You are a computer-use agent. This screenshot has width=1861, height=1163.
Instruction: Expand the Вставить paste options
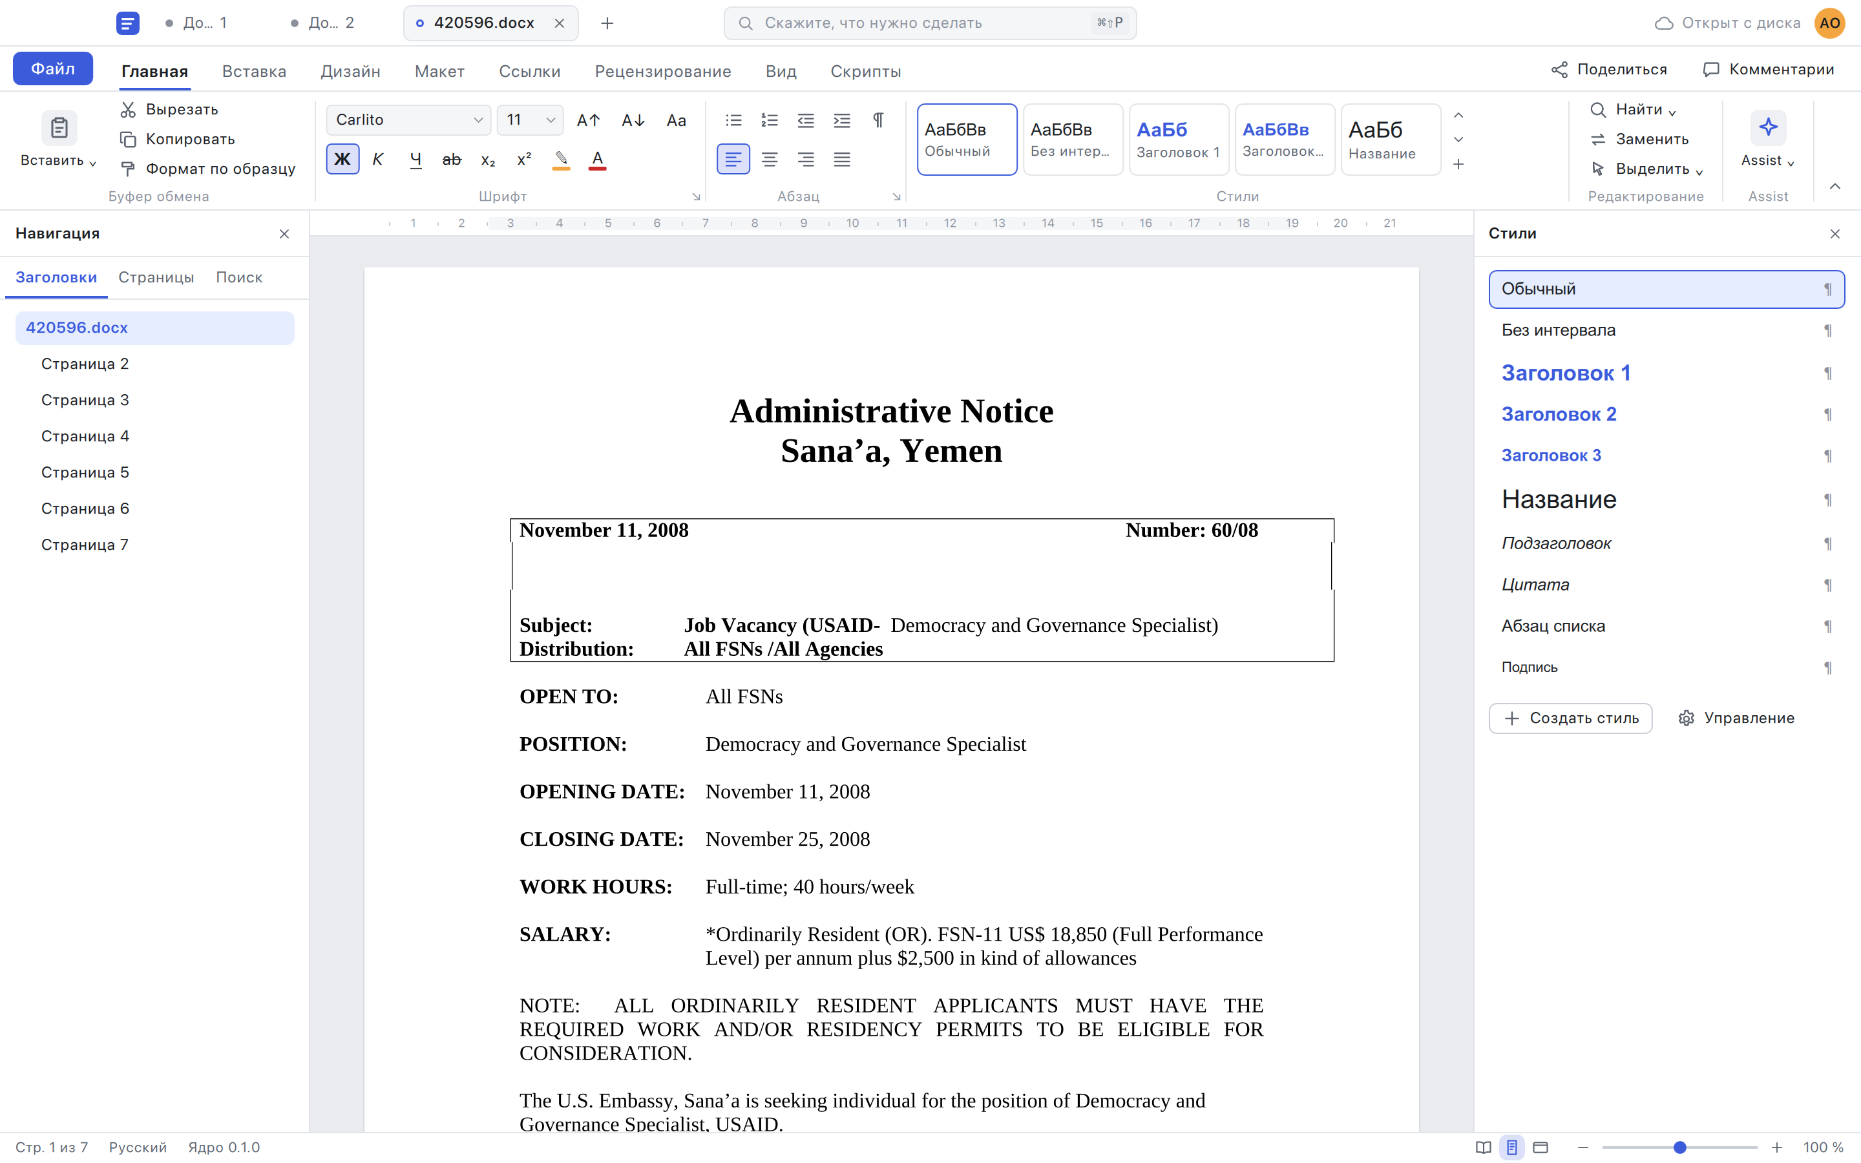pos(58,161)
